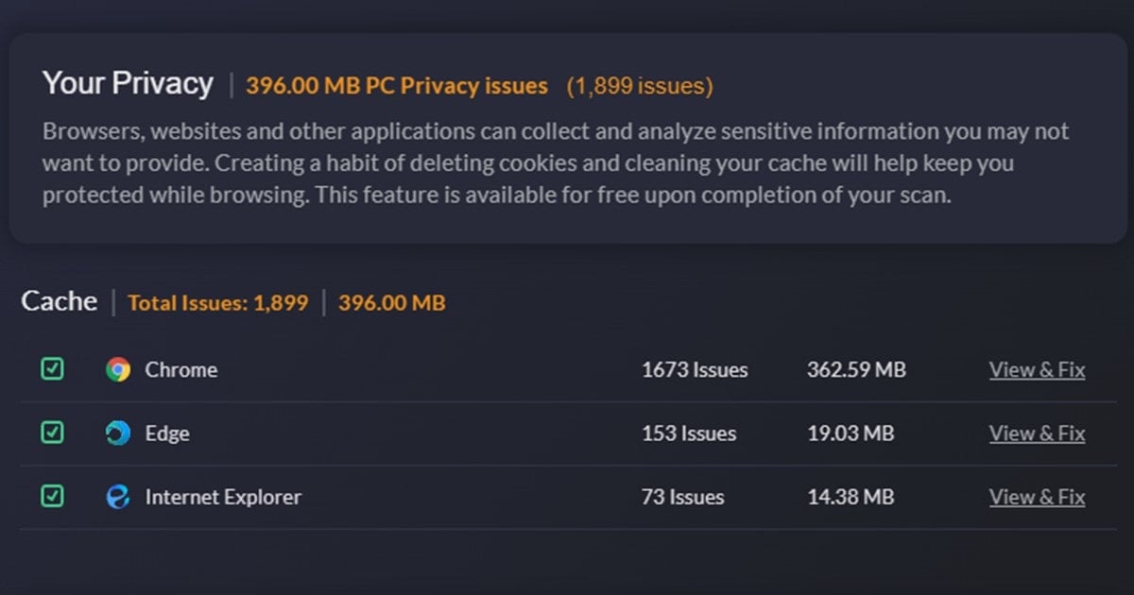Click the Total Issues: 1,899 label
This screenshot has height=595, width=1134.
(218, 303)
